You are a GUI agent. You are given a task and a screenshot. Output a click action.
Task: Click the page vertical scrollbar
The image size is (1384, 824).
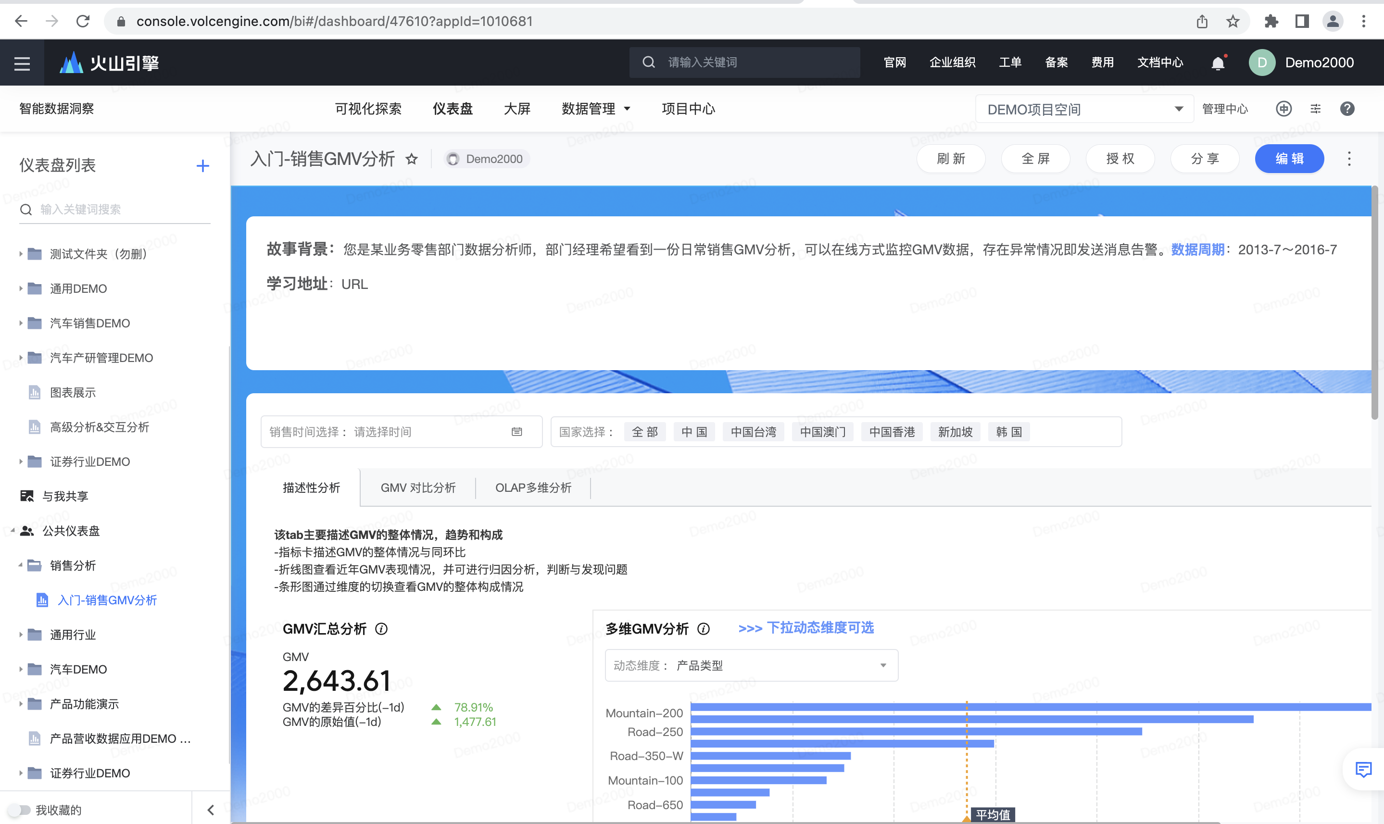pos(1374,302)
